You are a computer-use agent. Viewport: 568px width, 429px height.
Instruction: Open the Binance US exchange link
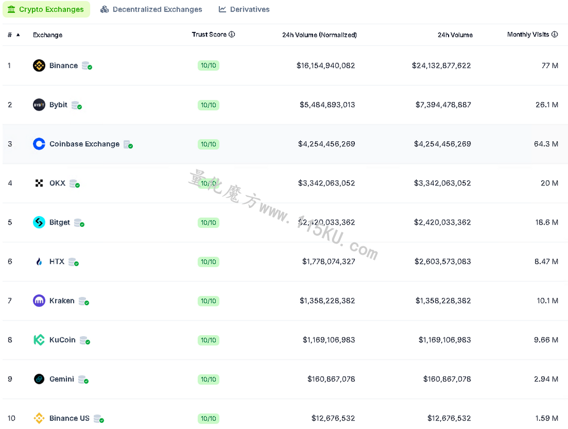coord(69,418)
